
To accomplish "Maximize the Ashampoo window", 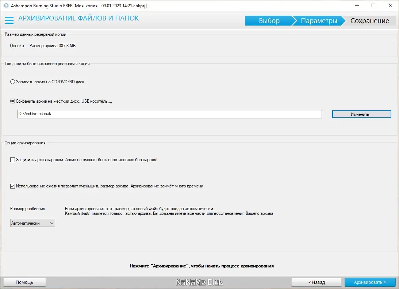I will coord(373,5).
